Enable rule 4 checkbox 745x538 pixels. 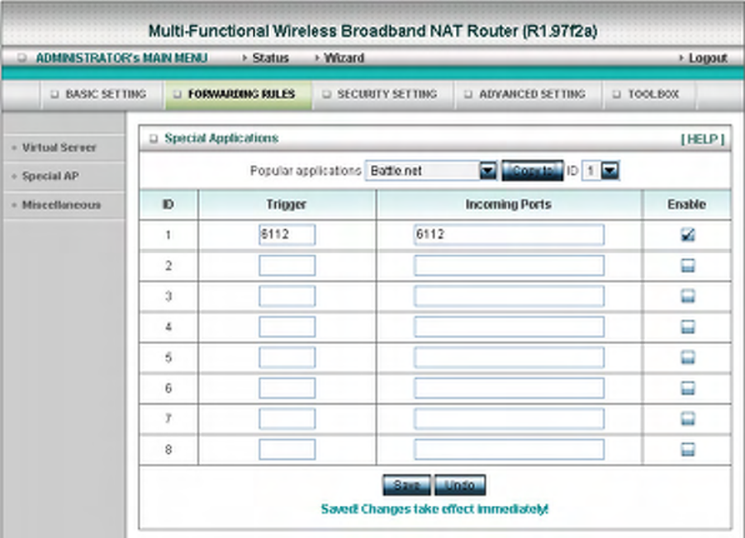coord(687,327)
